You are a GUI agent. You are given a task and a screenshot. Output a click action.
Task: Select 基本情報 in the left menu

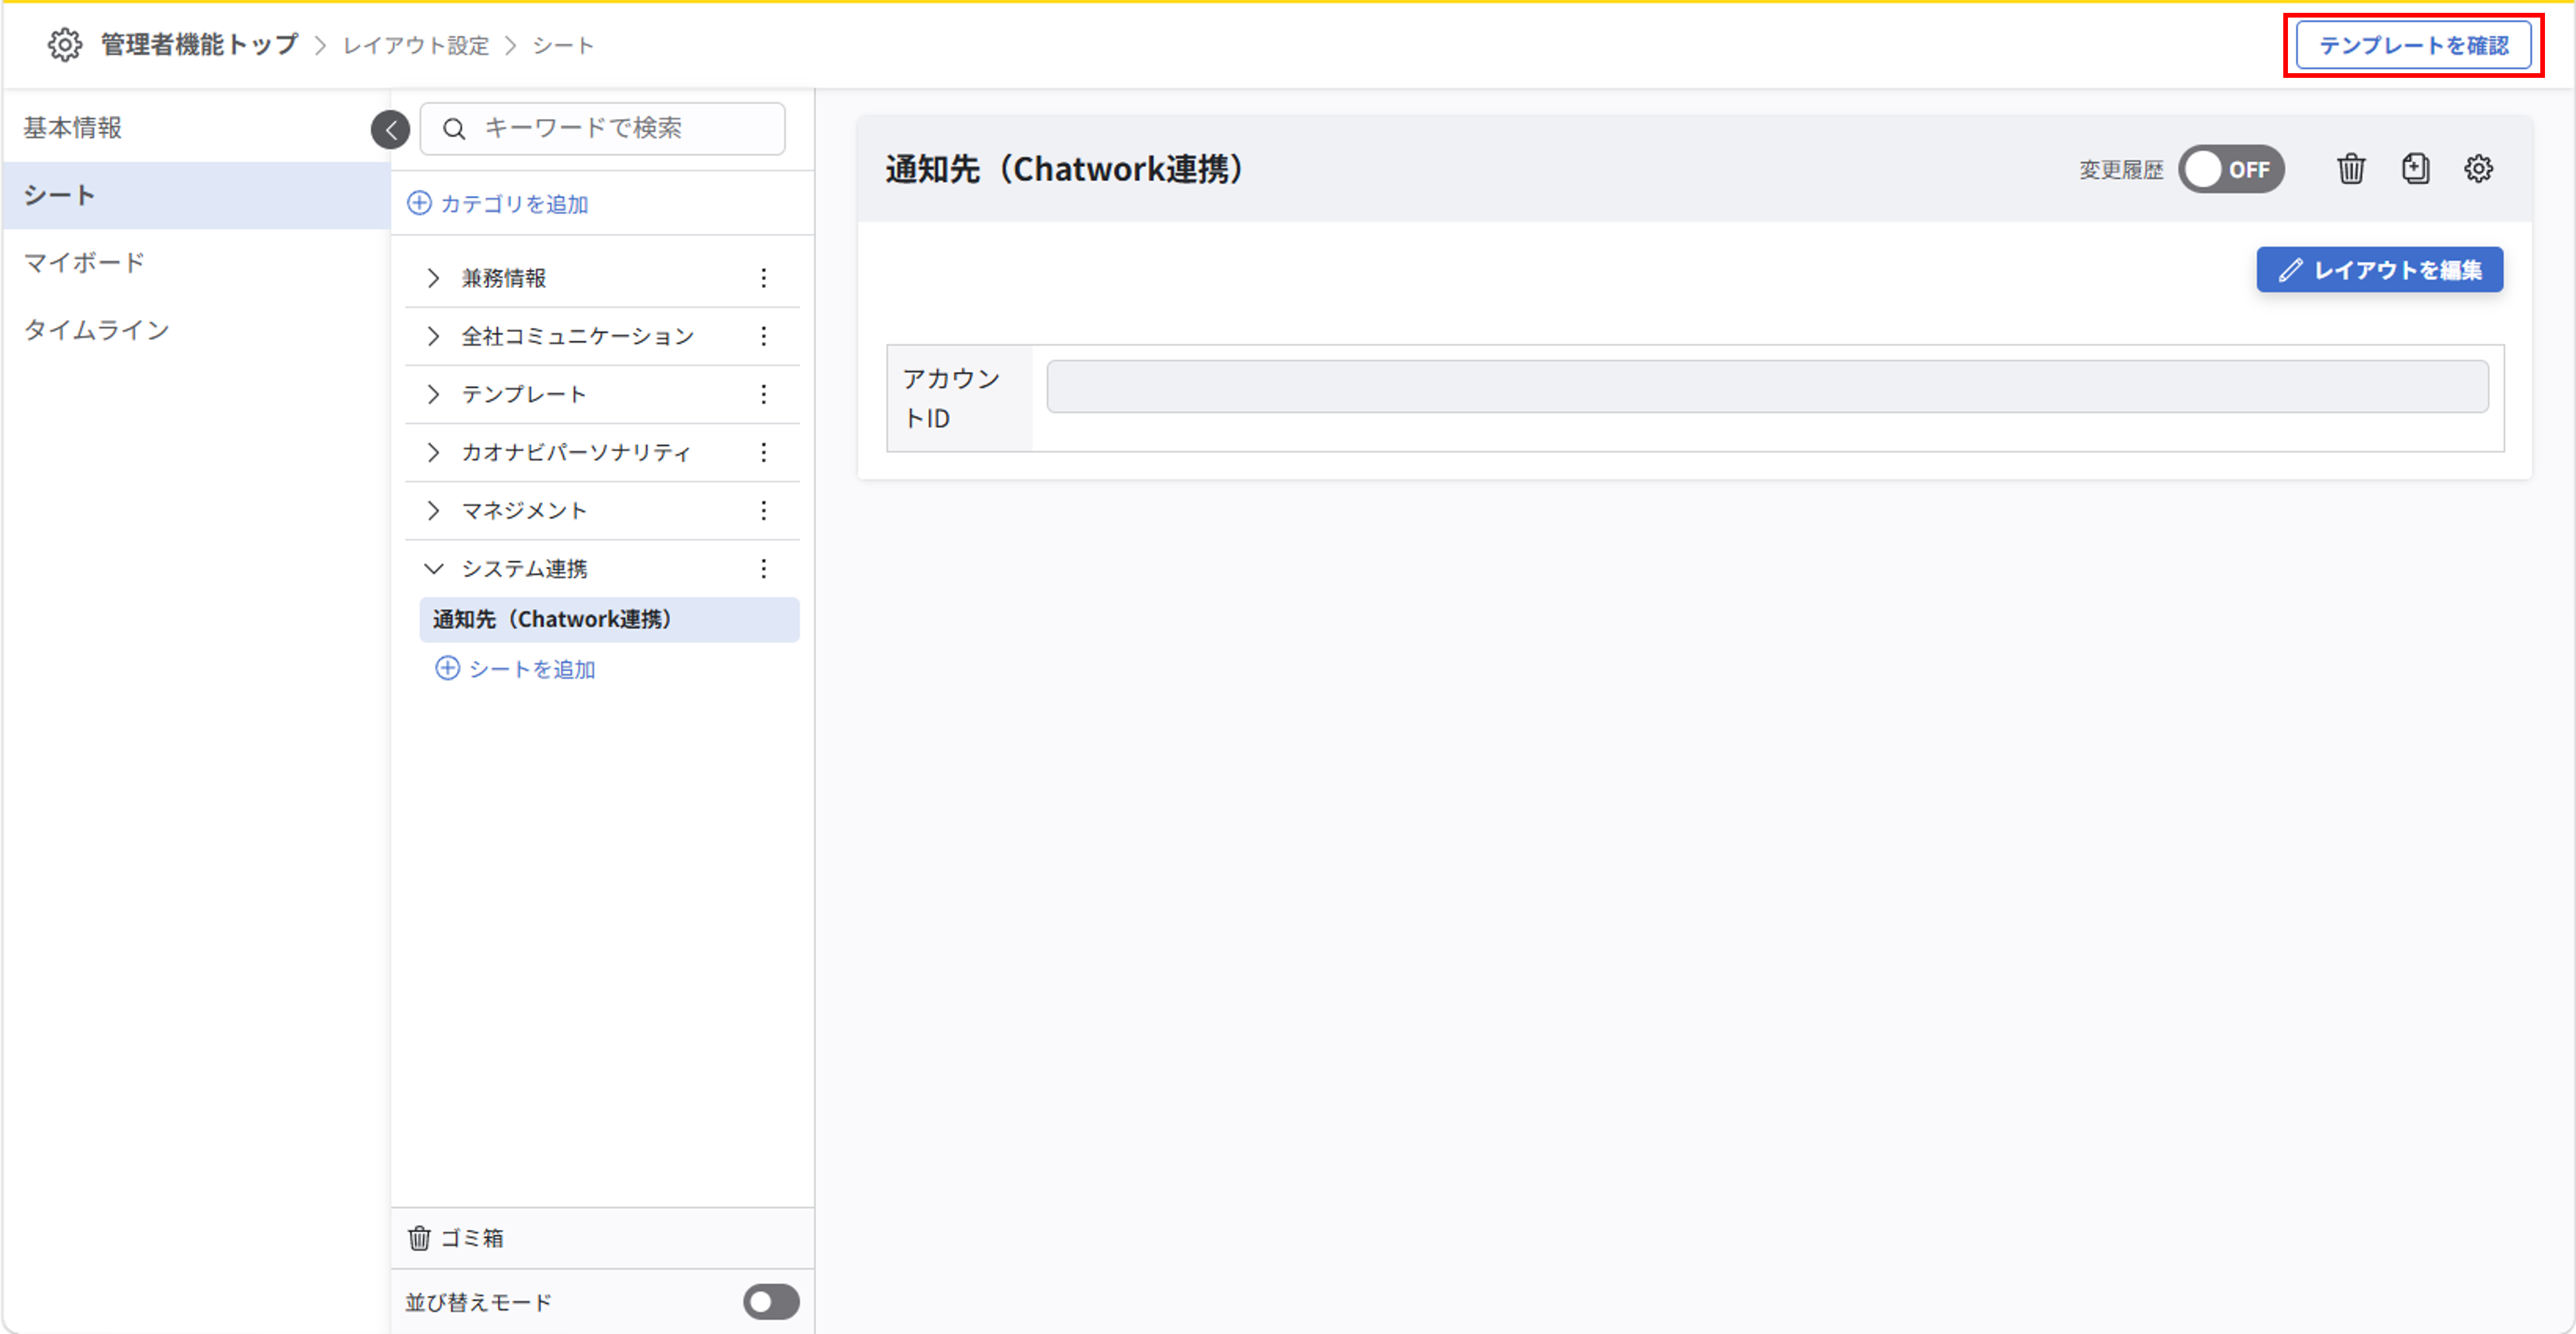pyautogui.click(x=196, y=128)
